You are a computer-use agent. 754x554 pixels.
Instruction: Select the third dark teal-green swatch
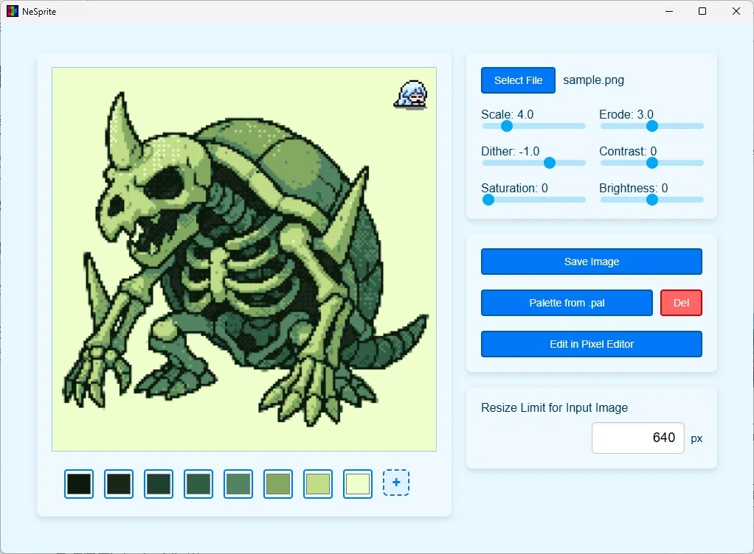tap(158, 484)
